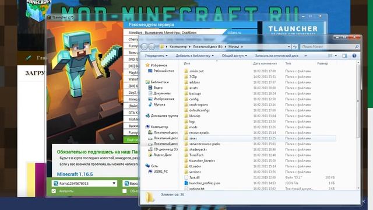Select the tlLoader folder
The width and height of the screenshot is (373, 210).
195,166
